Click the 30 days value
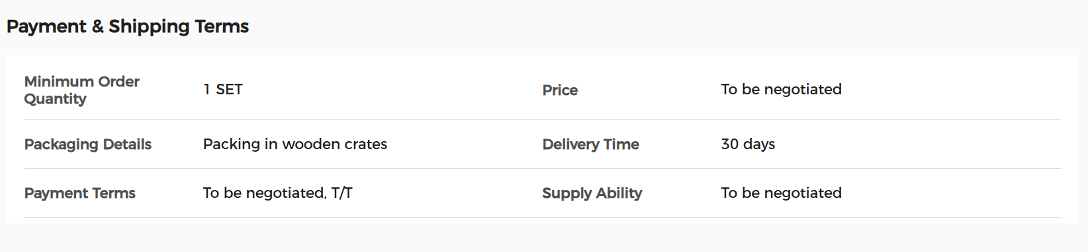1088x252 pixels. tap(748, 144)
